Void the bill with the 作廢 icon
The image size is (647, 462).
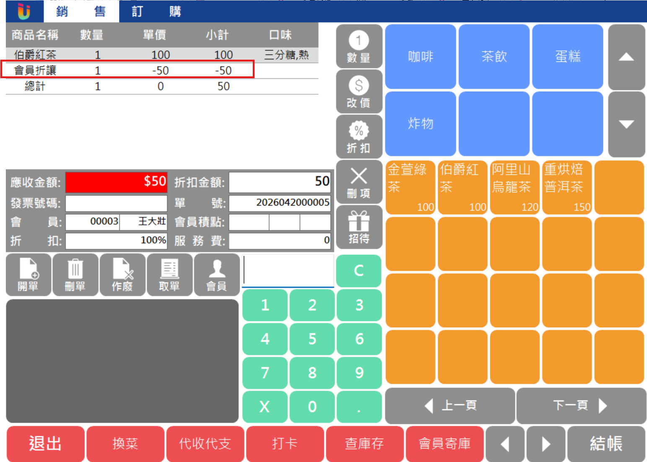pyautogui.click(x=122, y=275)
